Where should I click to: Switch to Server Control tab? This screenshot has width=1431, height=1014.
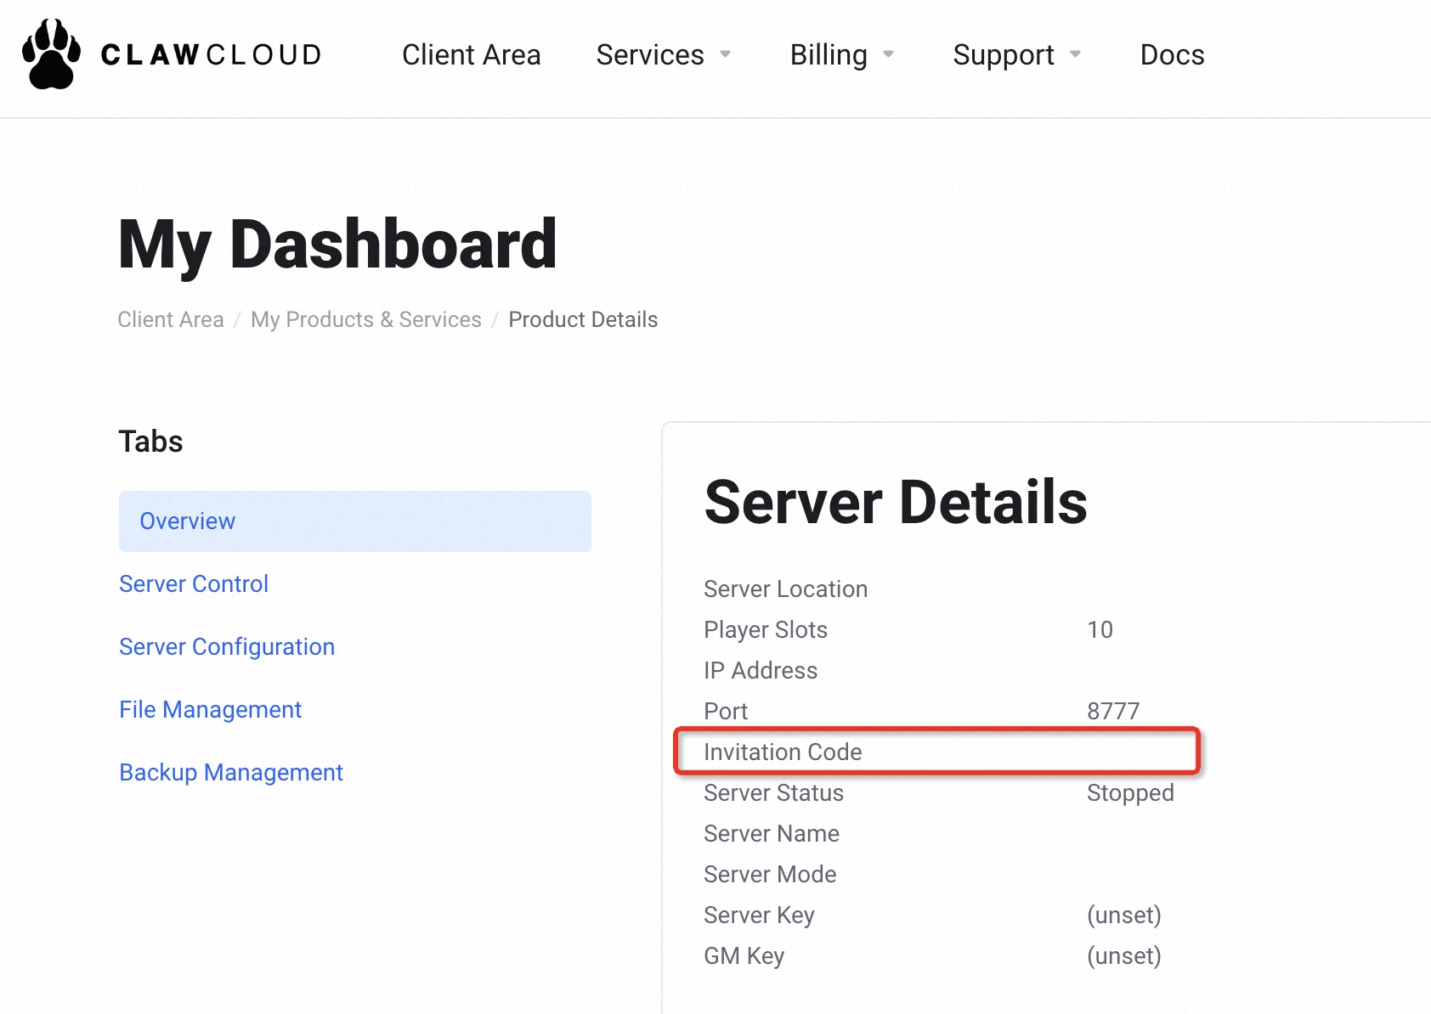(194, 584)
